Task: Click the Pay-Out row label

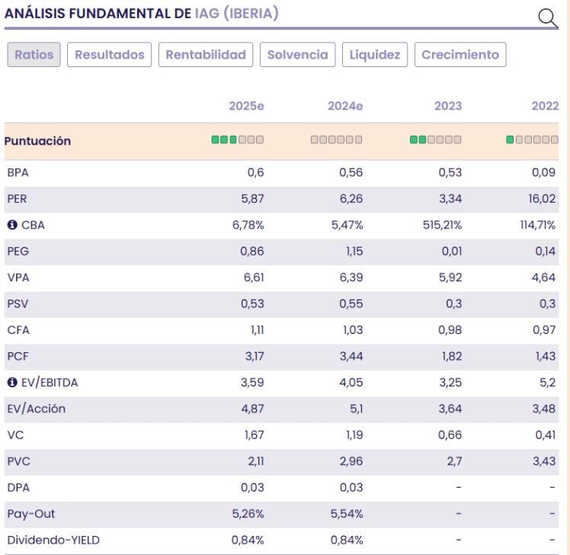Action: tap(31, 514)
